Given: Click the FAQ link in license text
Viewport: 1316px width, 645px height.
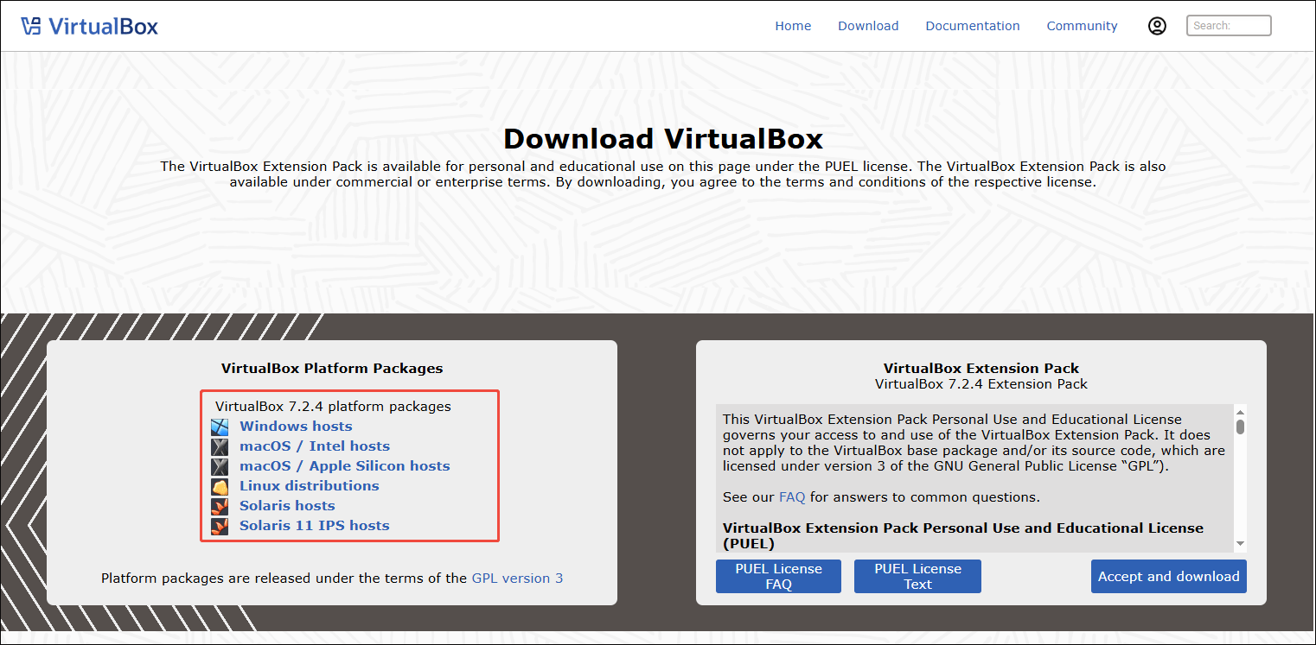Looking at the screenshot, I should point(790,496).
